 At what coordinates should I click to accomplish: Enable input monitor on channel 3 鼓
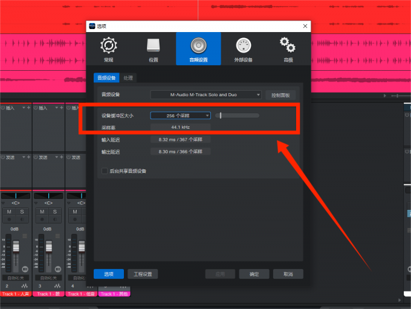[55, 220]
